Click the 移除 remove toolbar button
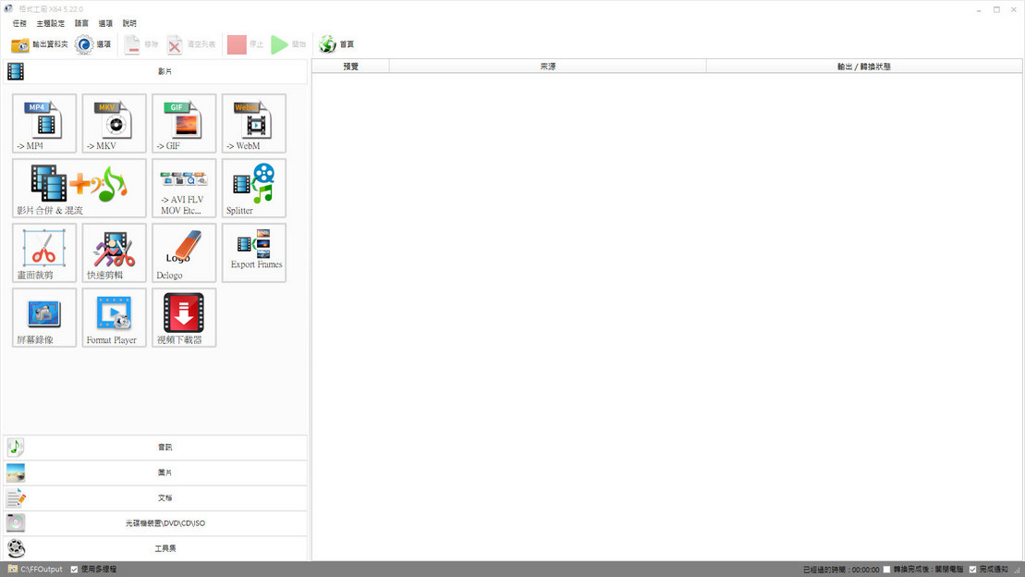Screen dimensions: 1025x577 point(141,44)
